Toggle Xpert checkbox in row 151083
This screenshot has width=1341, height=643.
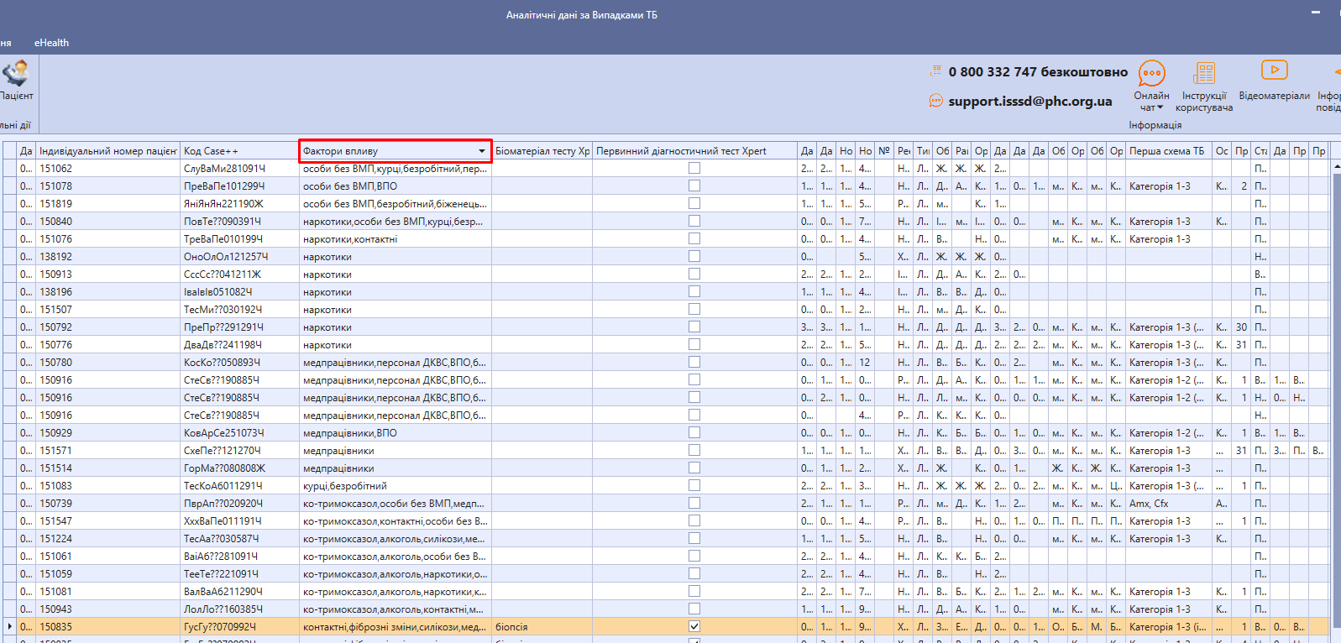point(694,485)
